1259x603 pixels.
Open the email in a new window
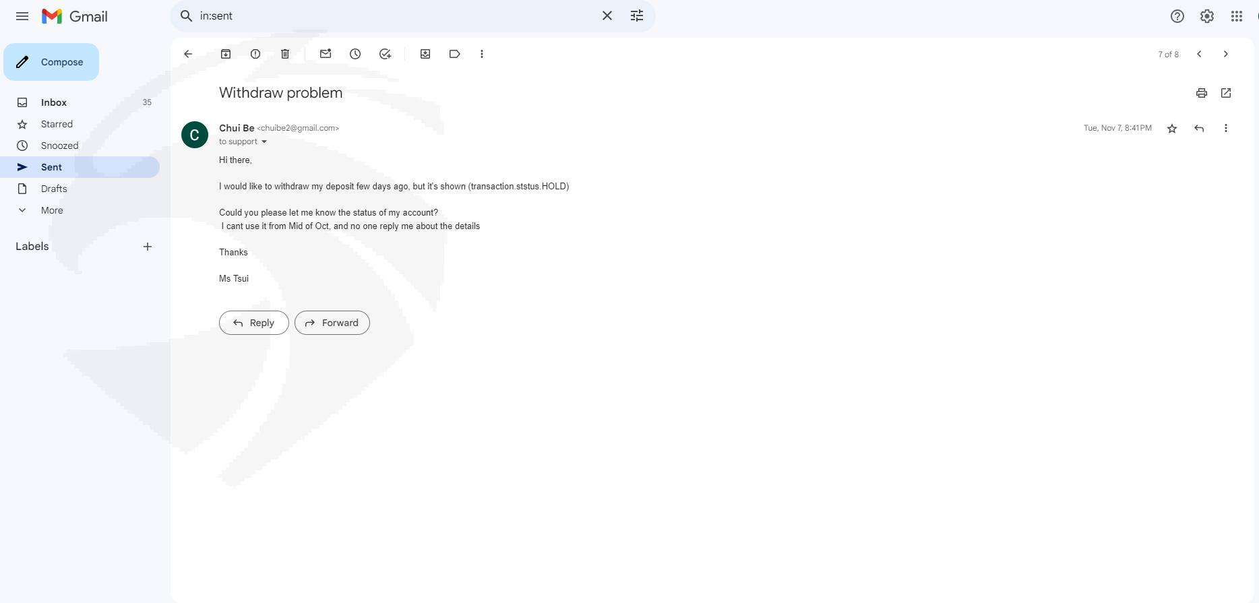click(x=1226, y=93)
